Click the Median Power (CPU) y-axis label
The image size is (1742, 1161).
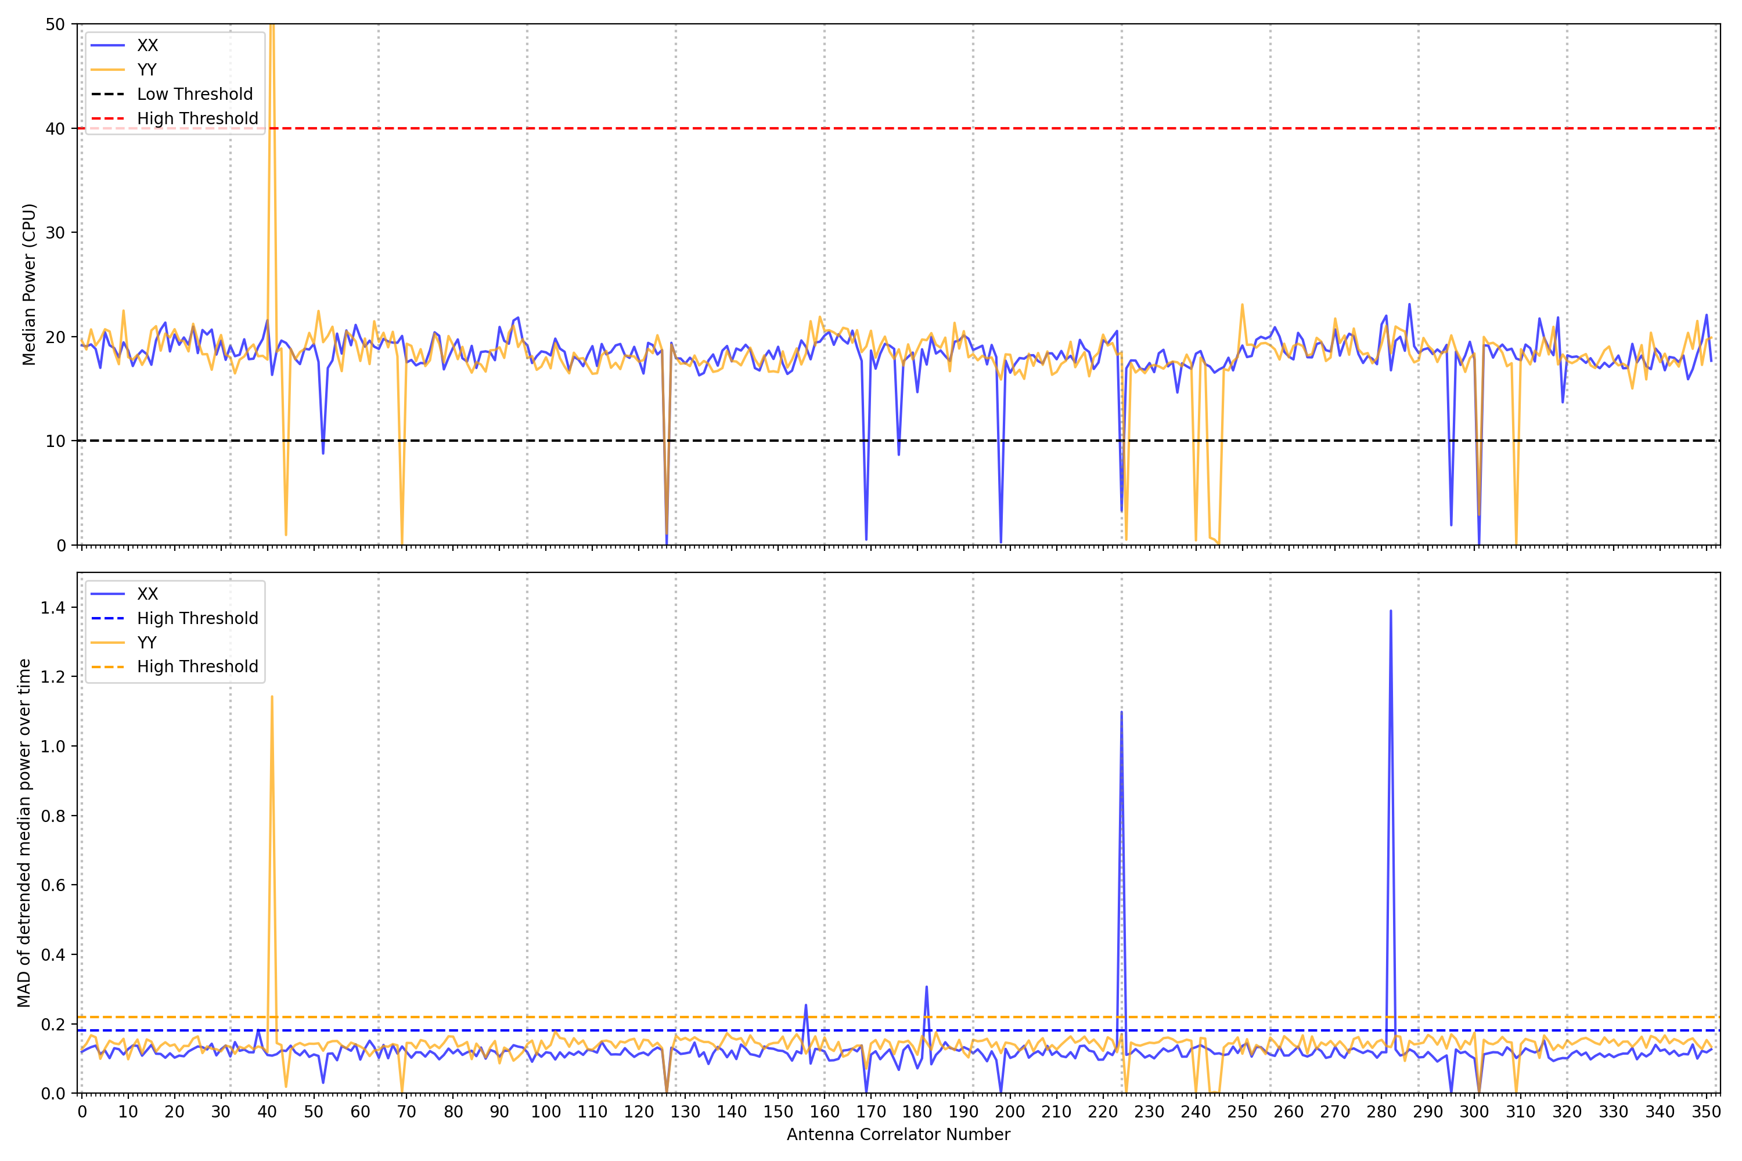[29, 284]
